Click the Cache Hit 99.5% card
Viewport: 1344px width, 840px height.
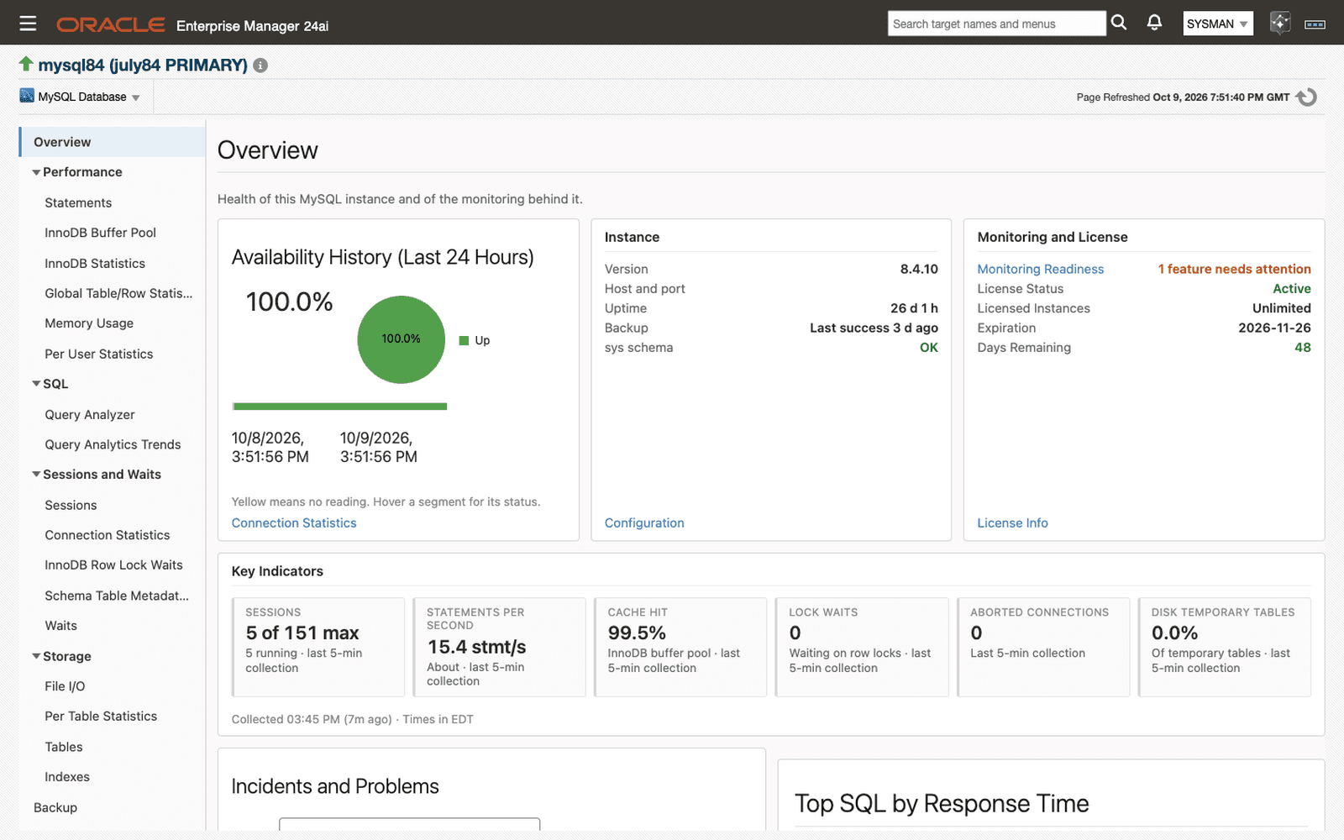(680, 647)
